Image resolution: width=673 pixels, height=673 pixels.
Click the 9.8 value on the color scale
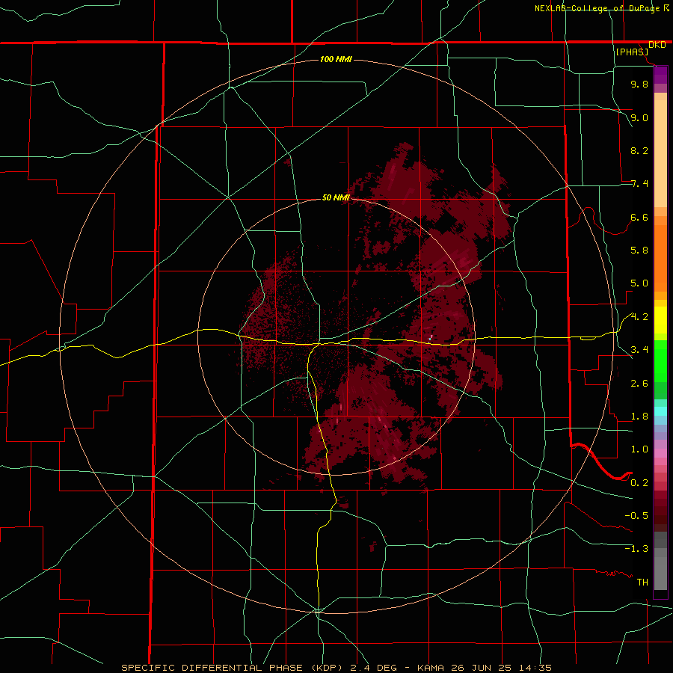[639, 84]
